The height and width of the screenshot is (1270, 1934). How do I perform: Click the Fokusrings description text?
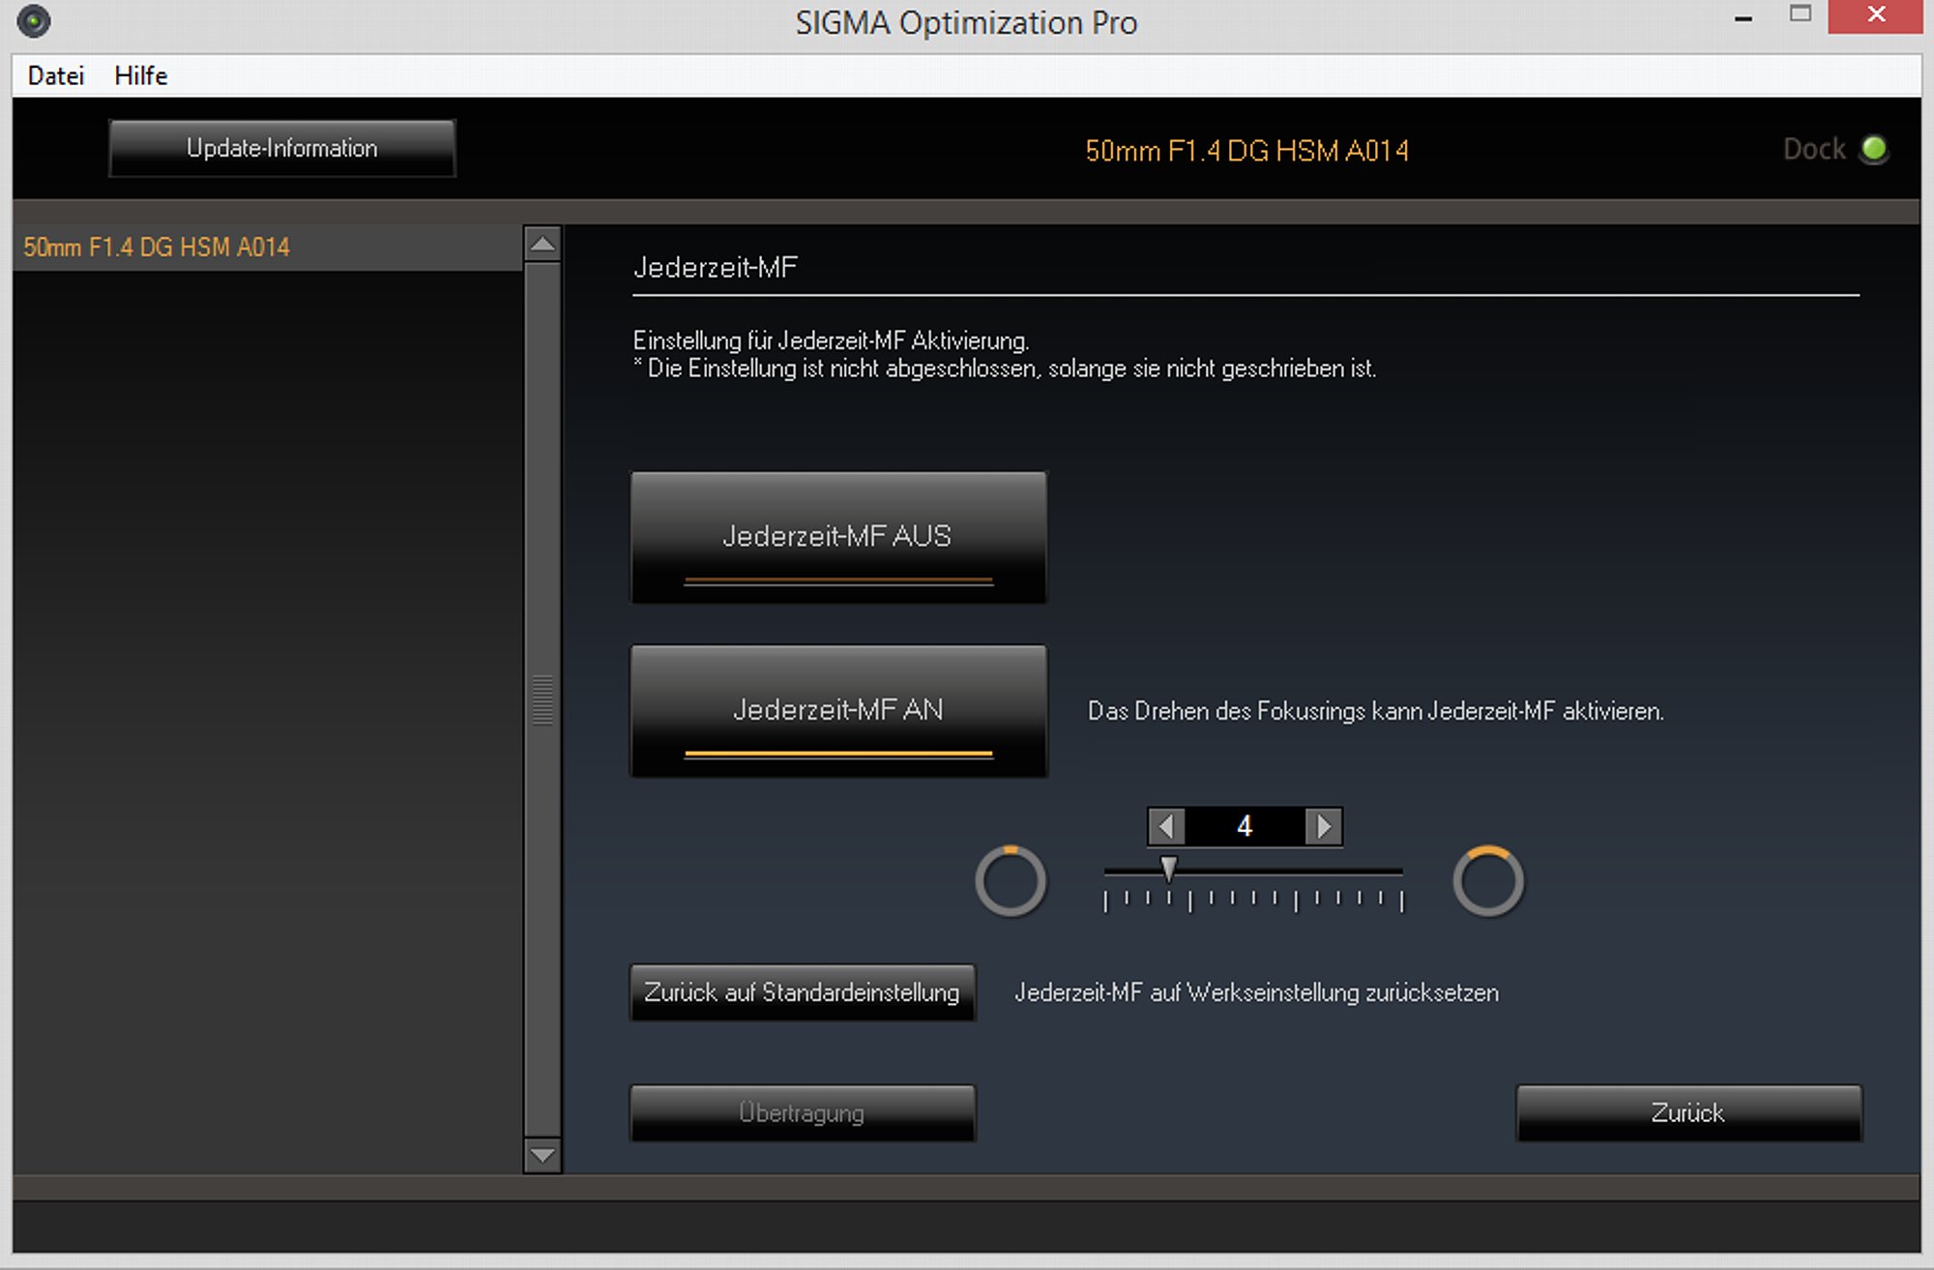point(1376,711)
